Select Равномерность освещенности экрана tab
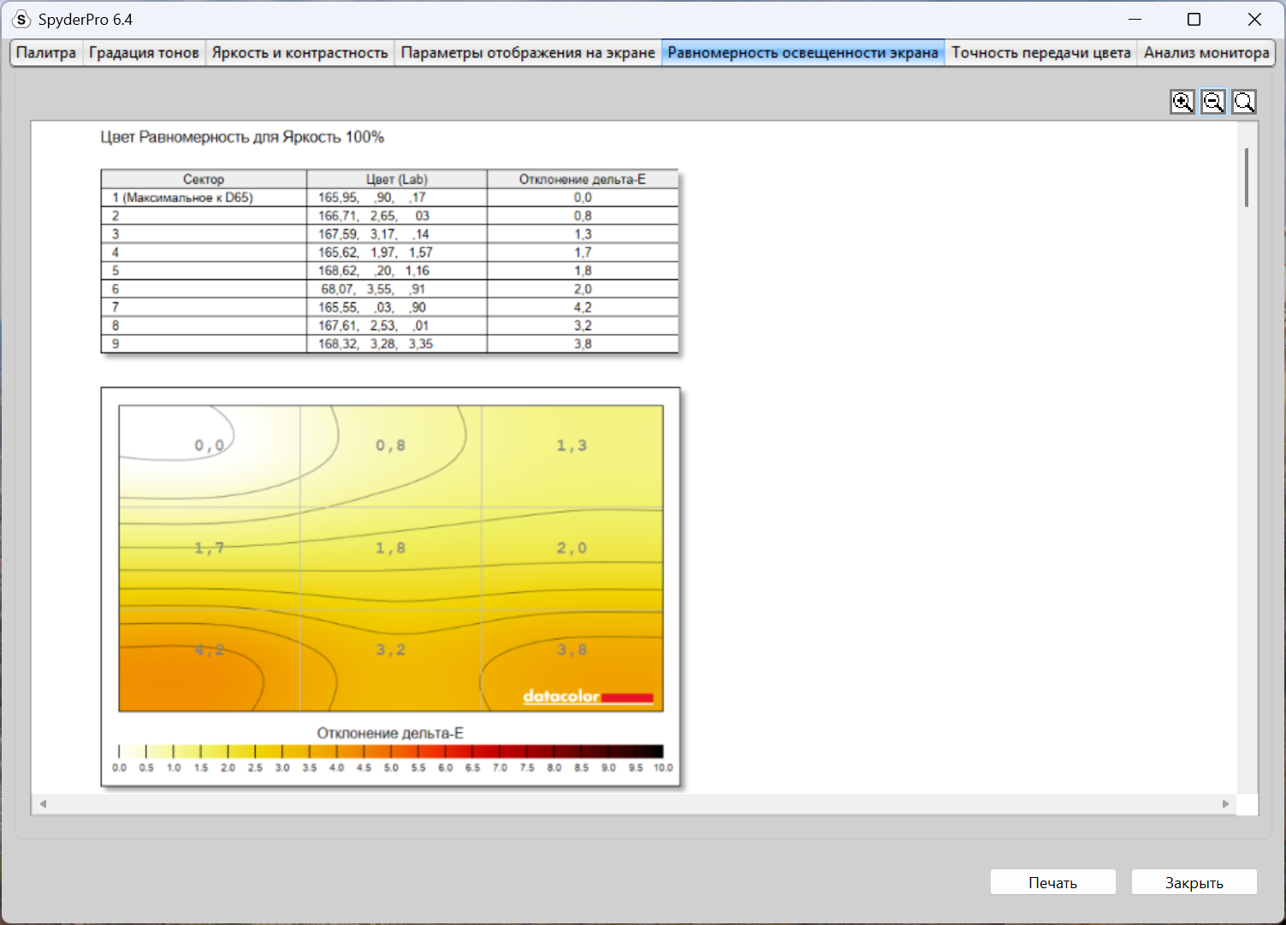 (x=803, y=52)
